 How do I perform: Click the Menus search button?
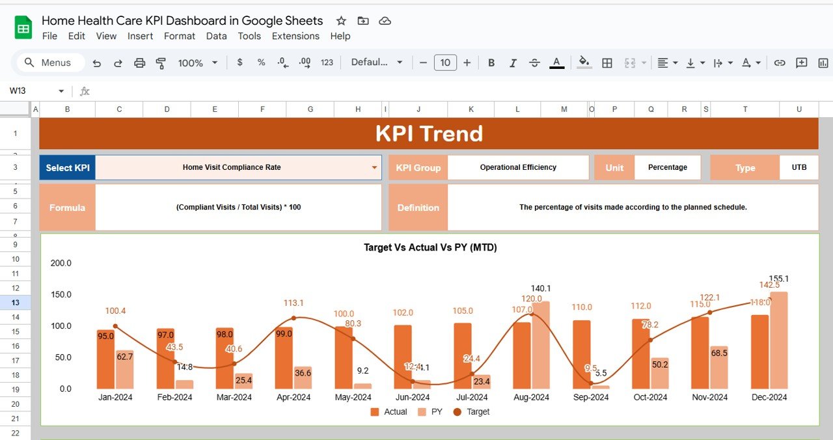click(x=48, y=63)
